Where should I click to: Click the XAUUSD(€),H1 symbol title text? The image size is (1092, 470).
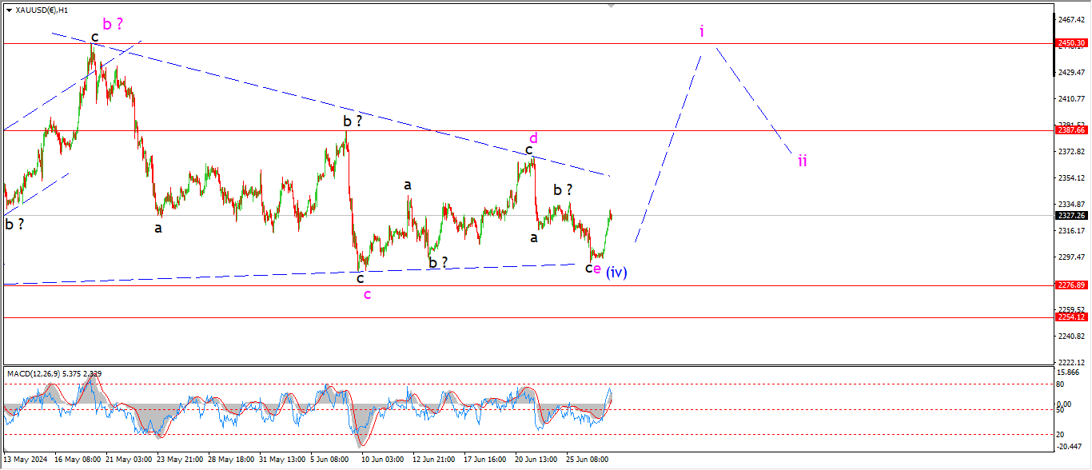(42, 10)
